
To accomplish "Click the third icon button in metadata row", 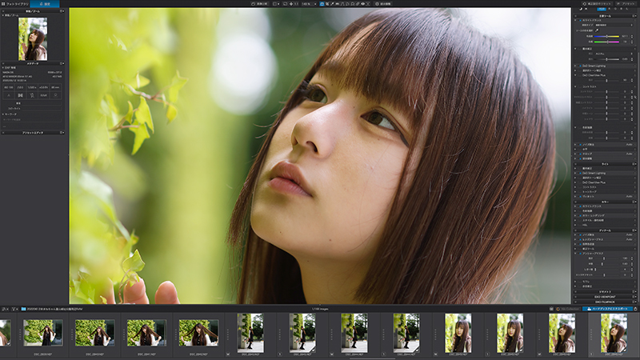I will 32,95.
